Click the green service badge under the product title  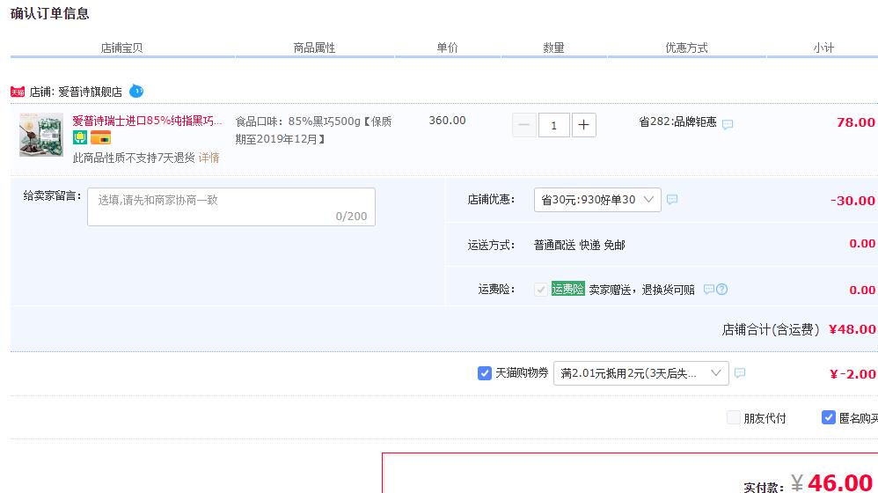(x=80, y=137)
